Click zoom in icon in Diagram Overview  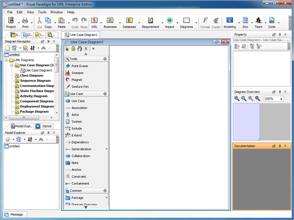pyautogui.click(x=237, y=99)
